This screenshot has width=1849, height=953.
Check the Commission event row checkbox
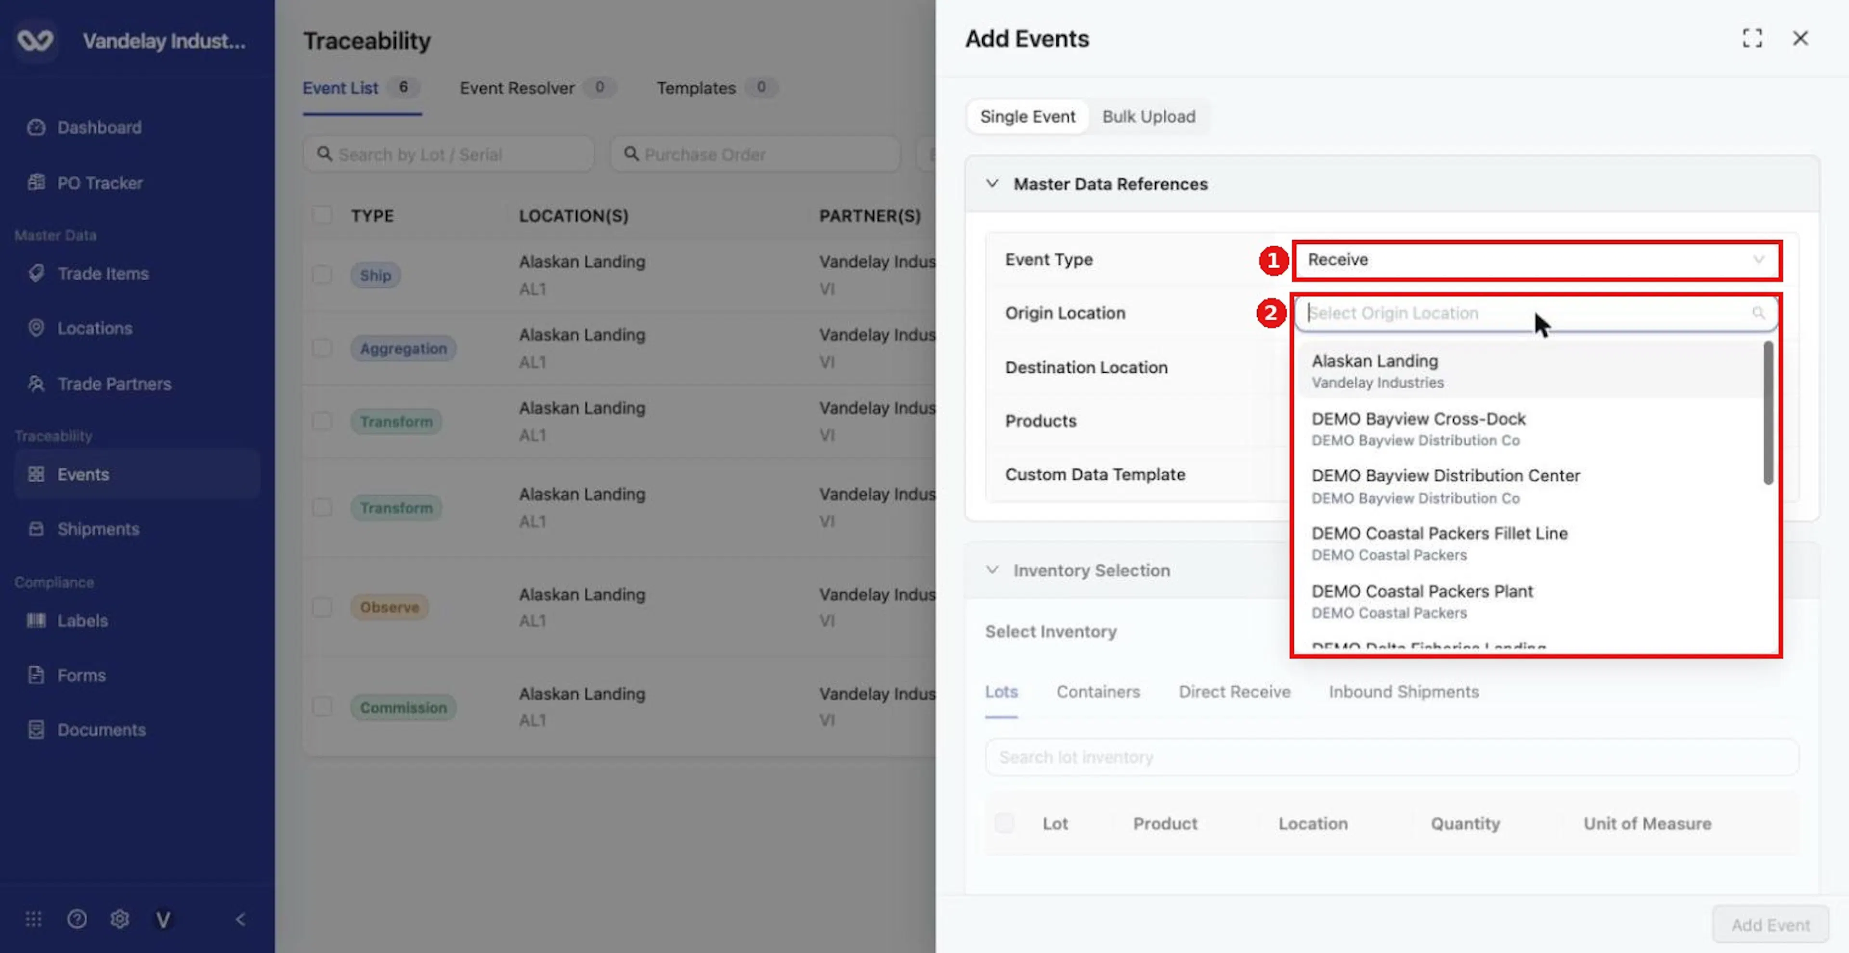pos(322,707)
